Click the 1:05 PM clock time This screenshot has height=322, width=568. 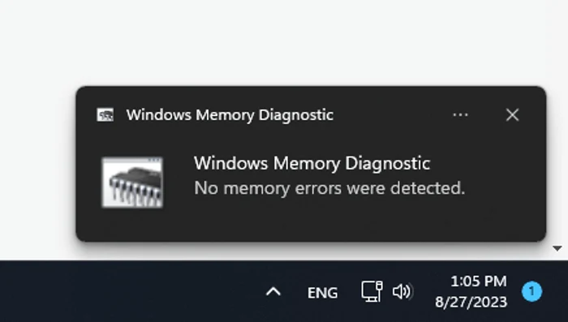point(479,281)
